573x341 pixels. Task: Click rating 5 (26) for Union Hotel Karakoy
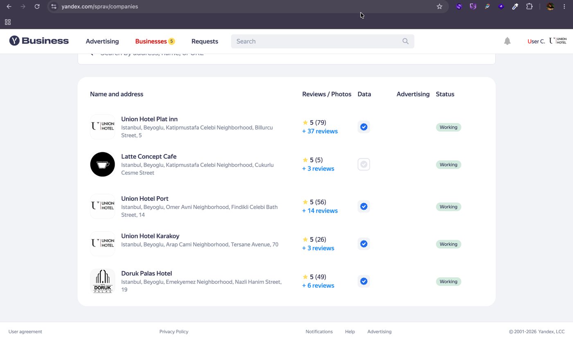[x=314, y=240]
